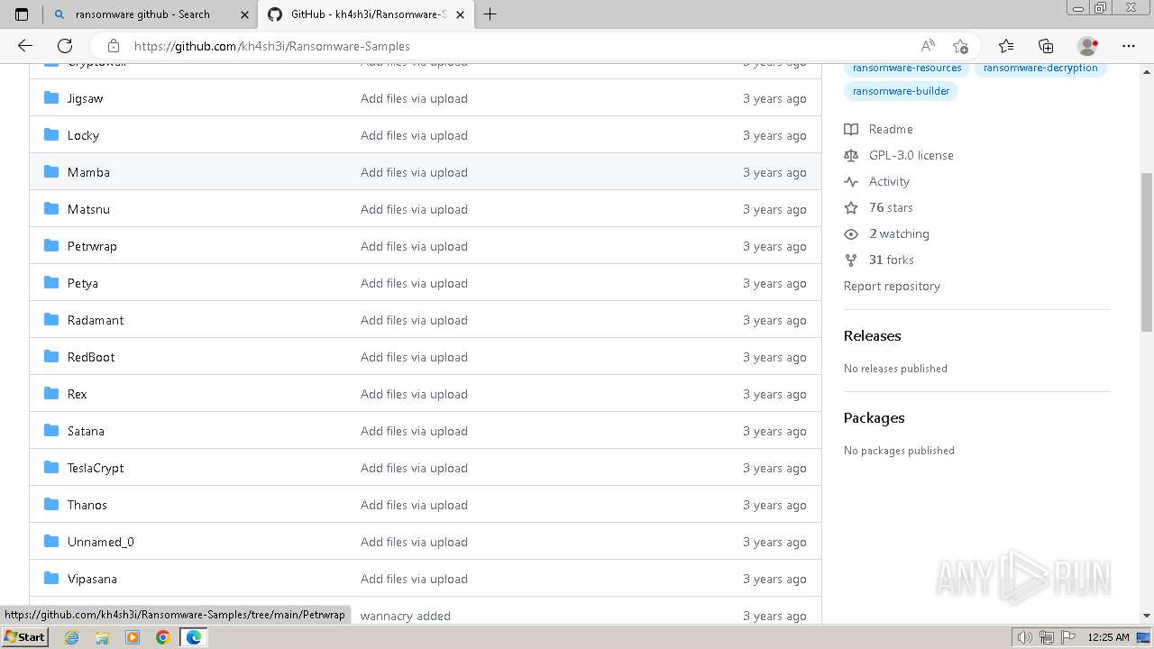Click the watching eye icon
The image size is (1154, 649).
click(x=851, y=233)
